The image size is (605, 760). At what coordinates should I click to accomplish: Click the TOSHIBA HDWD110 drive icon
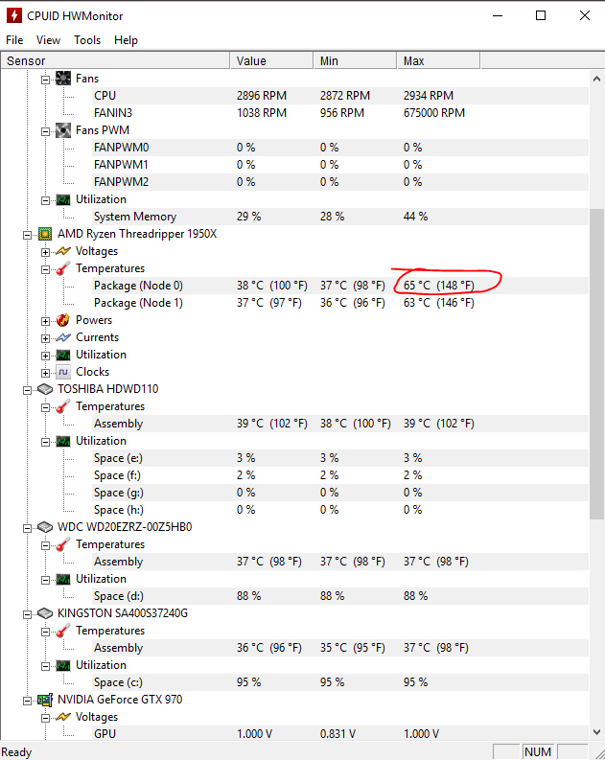tap(45, 389)
